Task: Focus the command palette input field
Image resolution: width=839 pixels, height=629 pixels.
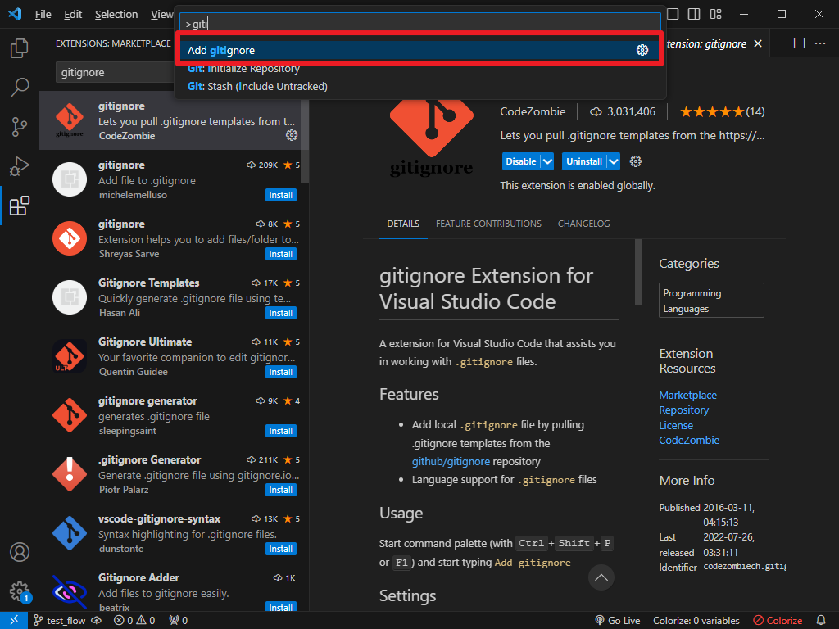Action: point(420,24)
